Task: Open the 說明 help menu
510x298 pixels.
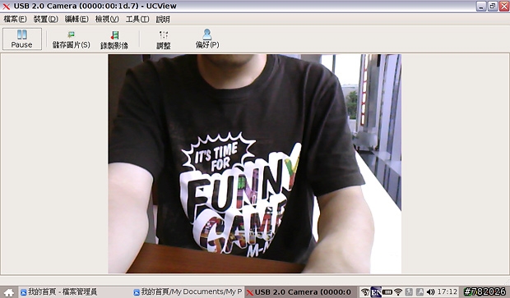Action: (163, 19)
